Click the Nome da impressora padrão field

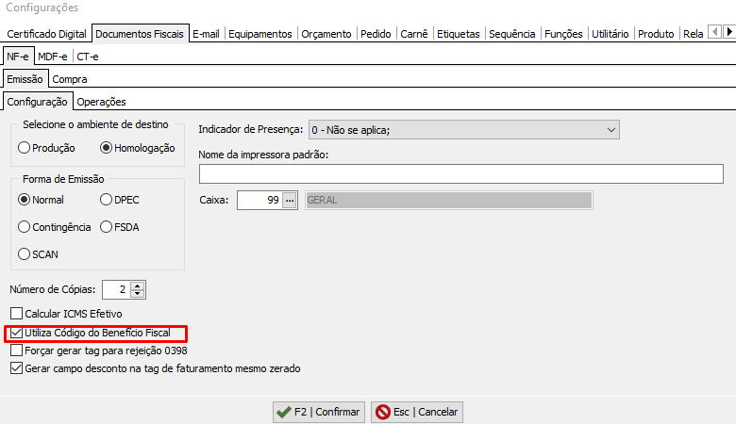click(460, 173)
